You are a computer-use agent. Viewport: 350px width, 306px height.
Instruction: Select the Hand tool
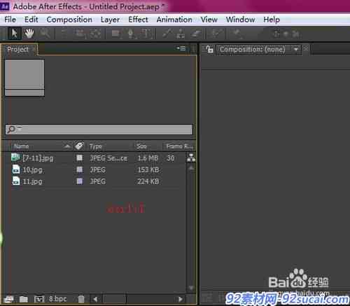pos(29,34)
